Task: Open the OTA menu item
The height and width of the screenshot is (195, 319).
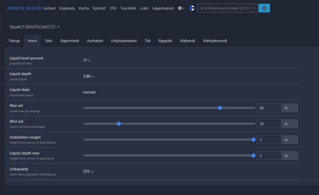Action: (113, 8)
